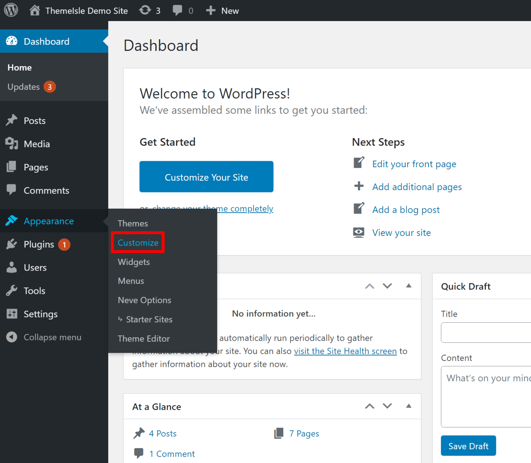The image size is (531, 463).
Task: Select Customize in the Appearance submenu
Action: [138, 243]
